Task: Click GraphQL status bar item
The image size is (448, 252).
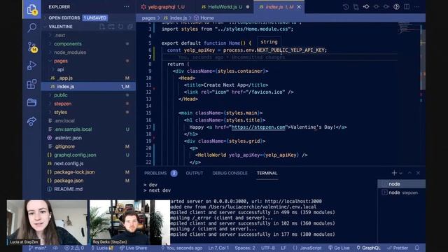Action: pos(369,248)
